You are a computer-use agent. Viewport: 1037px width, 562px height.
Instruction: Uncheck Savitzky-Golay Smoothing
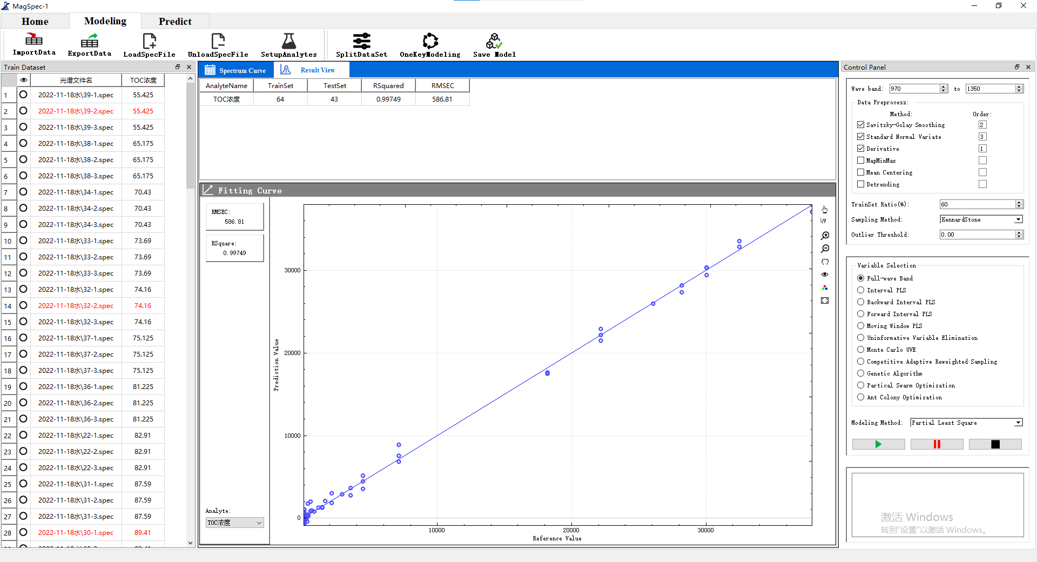860,125
